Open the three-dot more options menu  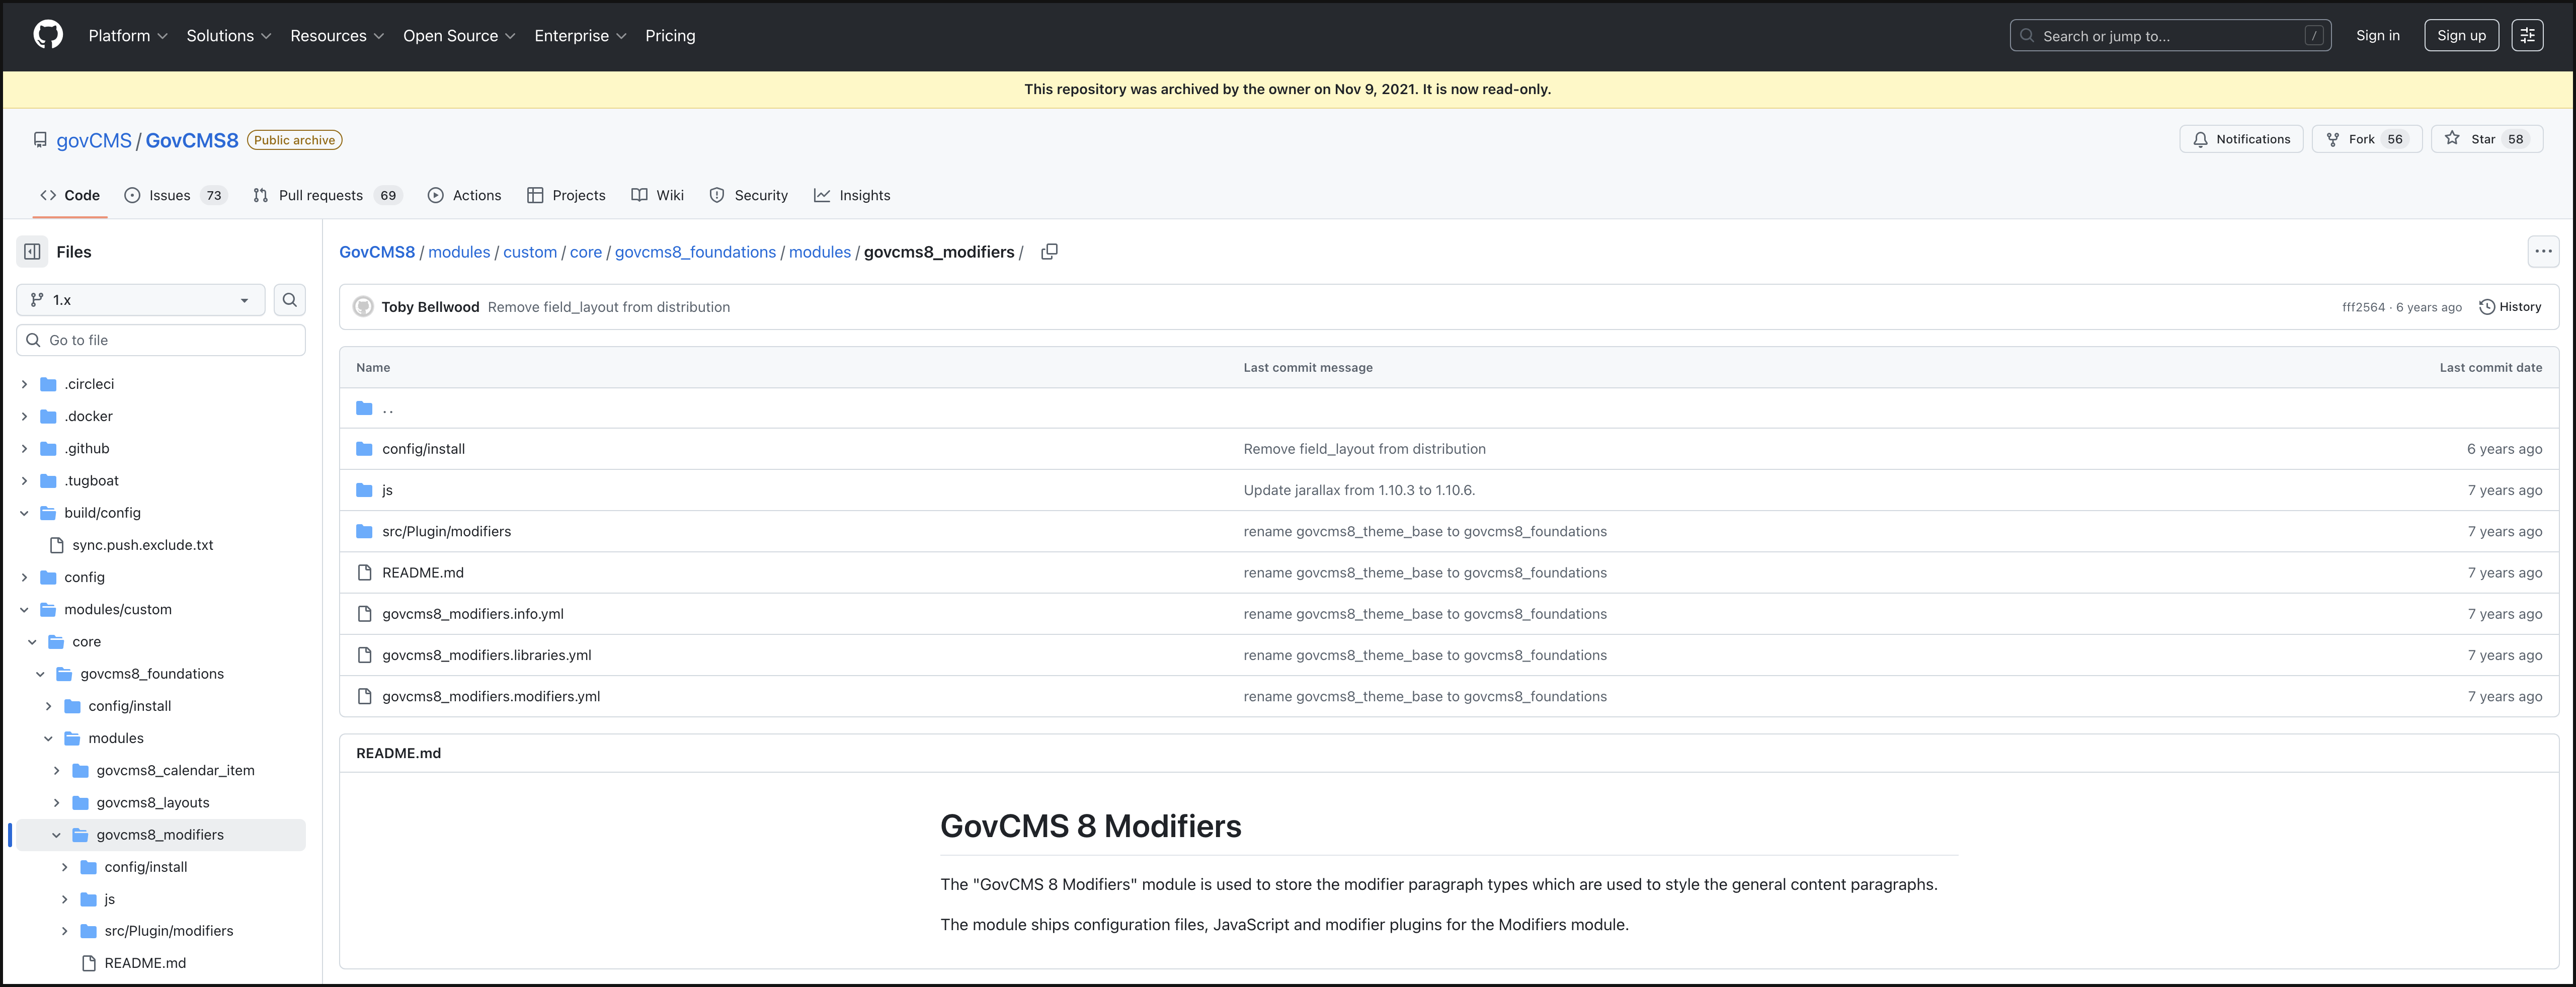click(x=2543, y=252)
